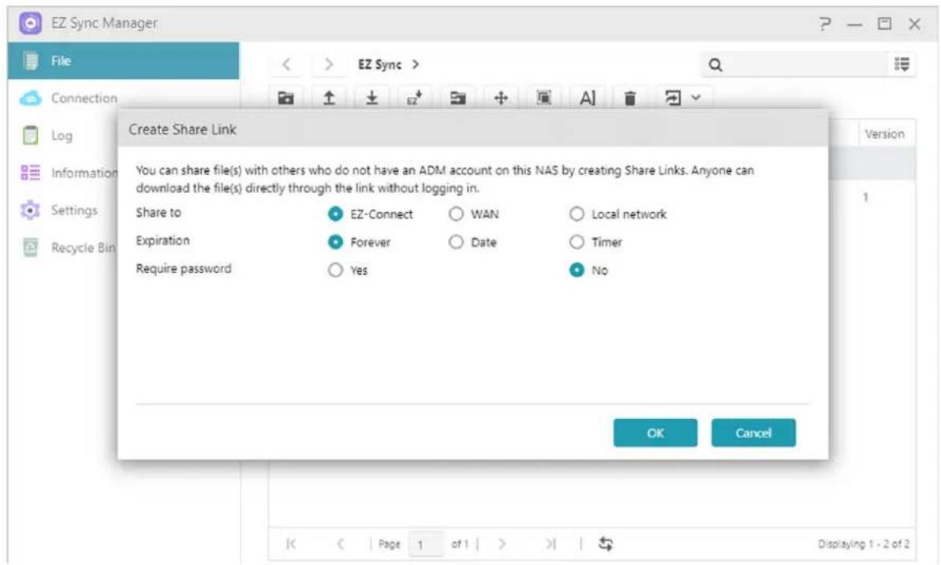Confirm share link with OK button

click(x=655, y=433)
